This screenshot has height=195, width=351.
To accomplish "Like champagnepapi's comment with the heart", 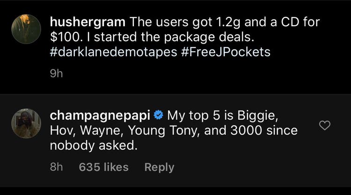I will (324, 125).
